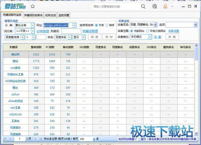201x145 pixels.
Task: Expand the 词分类 ==不限== dropdown
Action: click(33, 31)
